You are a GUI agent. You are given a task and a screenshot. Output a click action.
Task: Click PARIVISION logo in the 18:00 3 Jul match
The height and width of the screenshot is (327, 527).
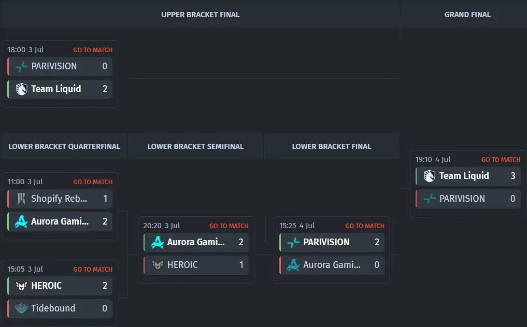[21, 66]
